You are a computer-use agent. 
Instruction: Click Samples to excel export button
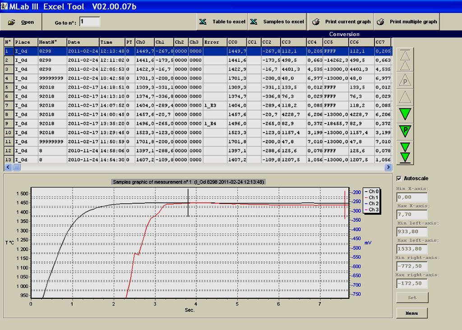pyautogui.click(x=277, y=22)
